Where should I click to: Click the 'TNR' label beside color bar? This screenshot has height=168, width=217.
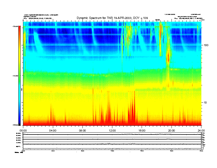[22, 89]
